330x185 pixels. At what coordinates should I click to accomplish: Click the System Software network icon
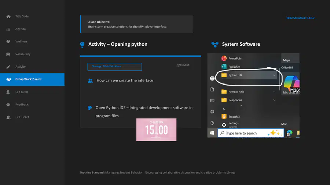215,45
